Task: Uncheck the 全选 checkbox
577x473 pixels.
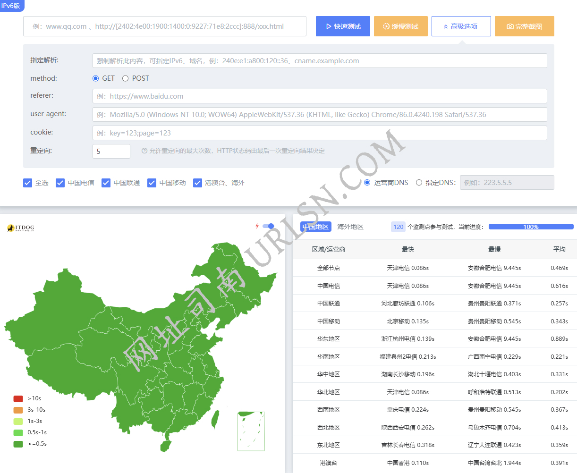Action: 27,183
